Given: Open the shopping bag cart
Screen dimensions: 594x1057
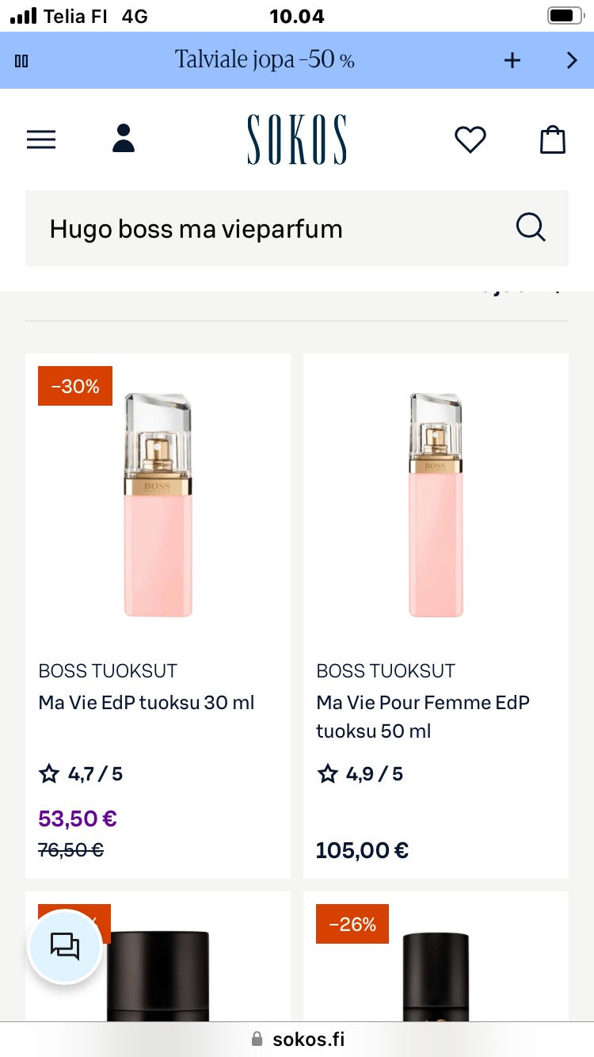Looking at the screenshot, I should tap(553, 139).
